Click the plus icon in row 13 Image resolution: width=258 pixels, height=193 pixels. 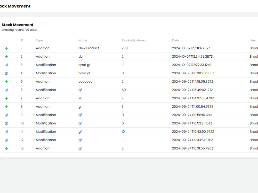pyautogui.click(x=6, y=148)
